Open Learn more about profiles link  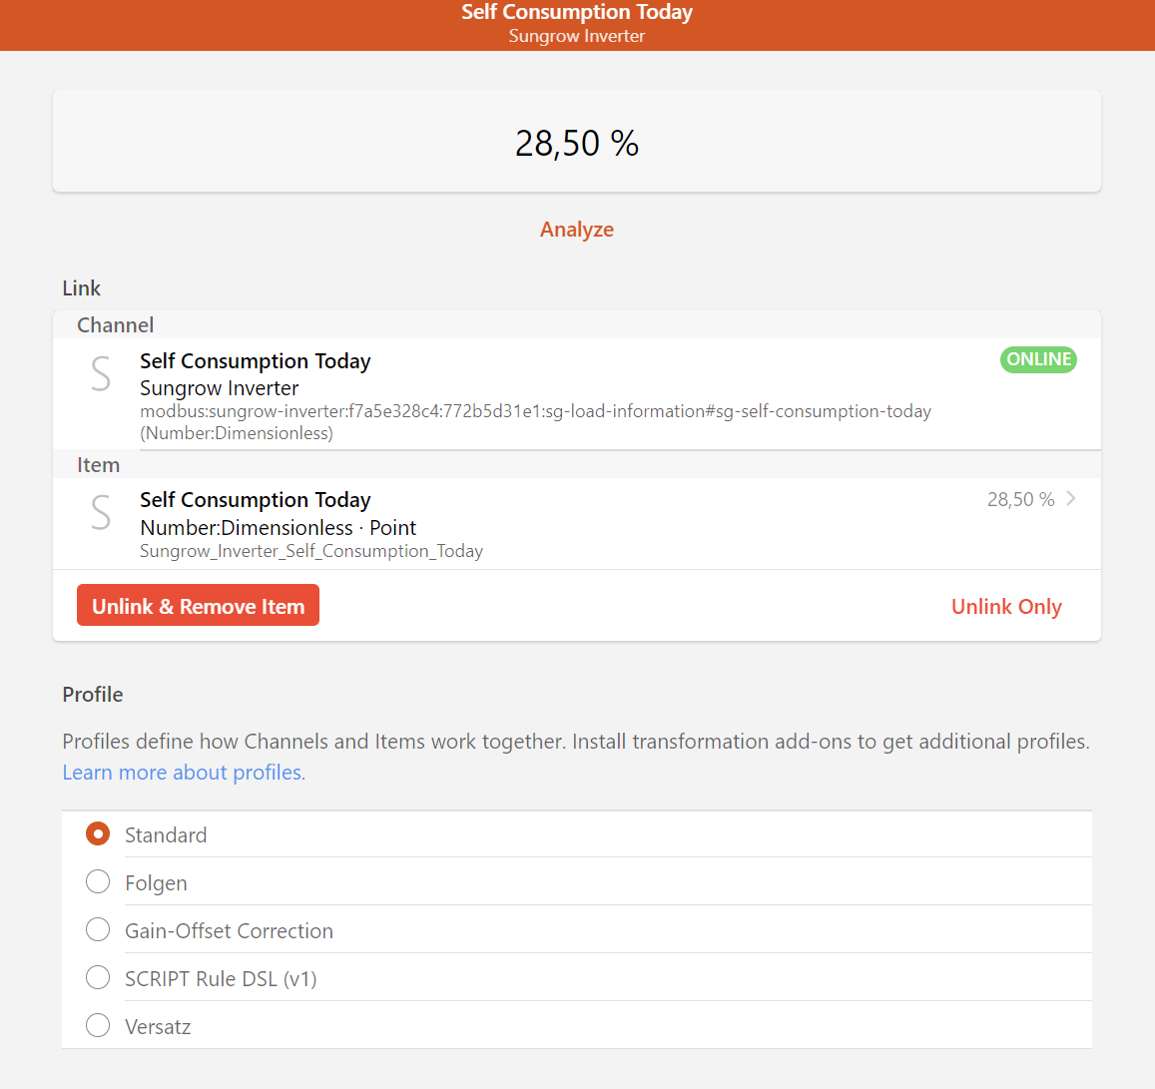(x=184, y=773)
